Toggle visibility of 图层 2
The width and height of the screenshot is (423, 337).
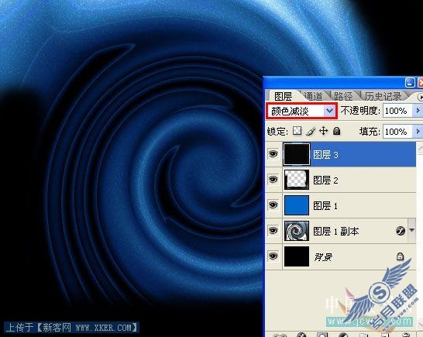click(x=273, y=180)
